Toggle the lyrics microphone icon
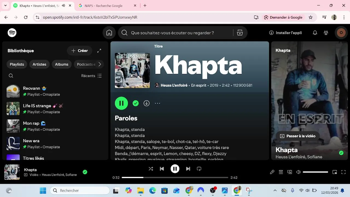Screen dimensions: 350x197 pyautogui.click(x=272, y=172)
